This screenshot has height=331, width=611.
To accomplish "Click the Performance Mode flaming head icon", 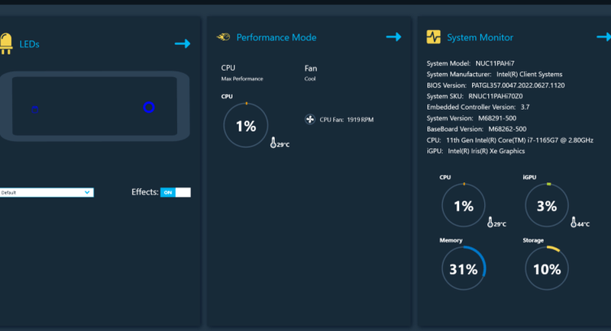I will (223, 37).
